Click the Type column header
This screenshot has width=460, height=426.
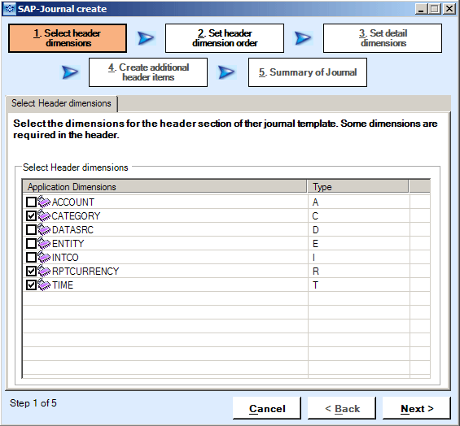click(x=358, y=187)
